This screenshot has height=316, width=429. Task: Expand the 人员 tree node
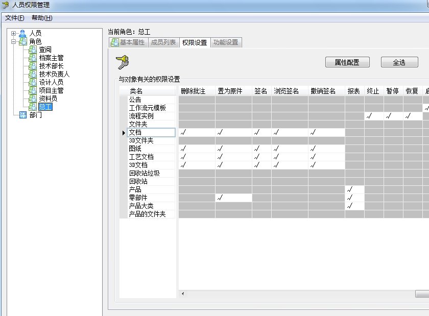[x=14, y=33]
